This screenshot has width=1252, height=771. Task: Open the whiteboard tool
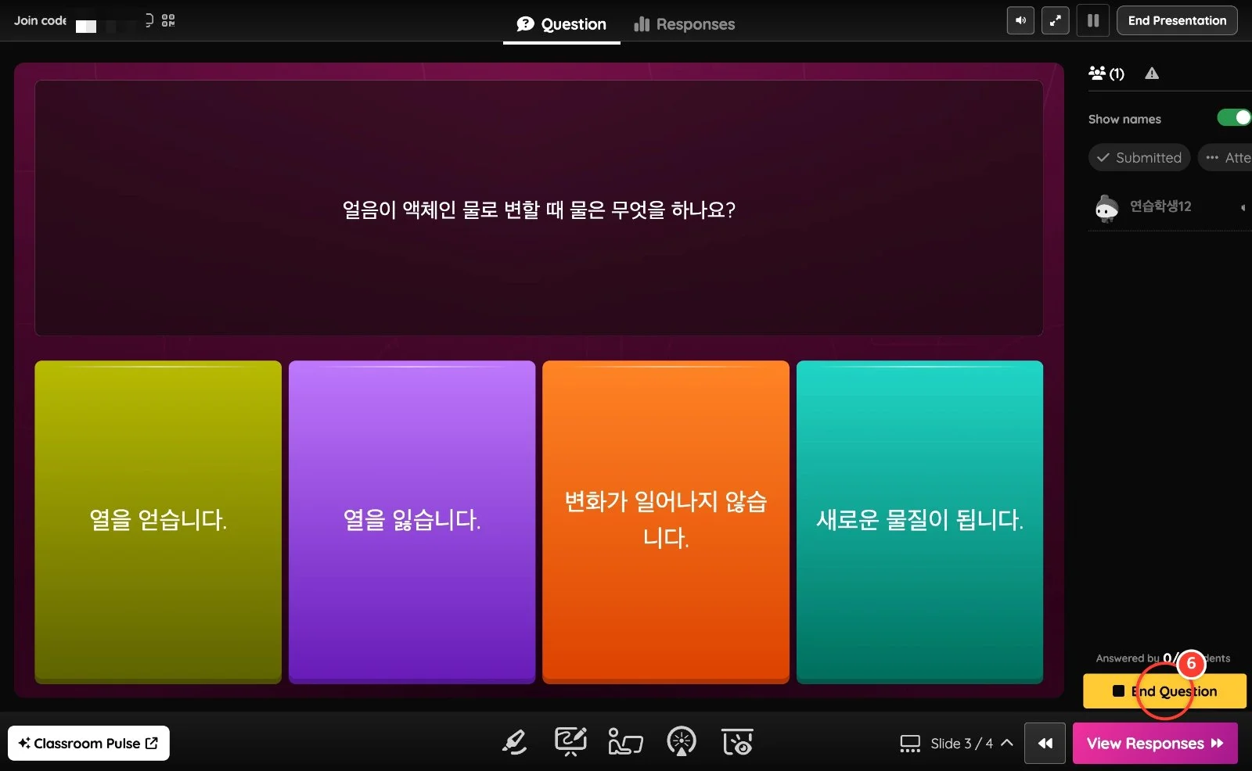pyautogui.click(x=570, y=741)
